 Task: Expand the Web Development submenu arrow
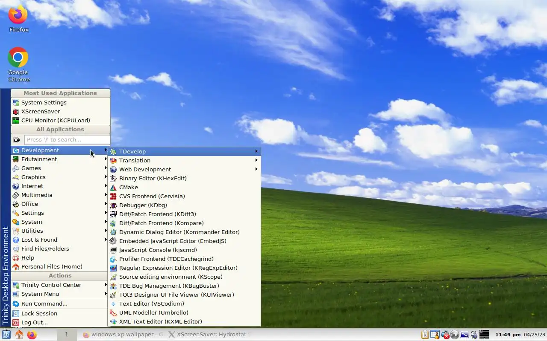256,169
